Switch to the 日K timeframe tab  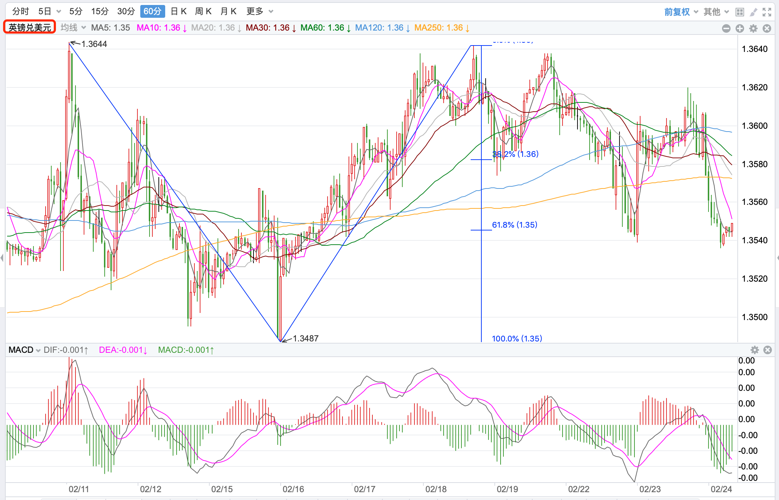click(x=179, y=11)
